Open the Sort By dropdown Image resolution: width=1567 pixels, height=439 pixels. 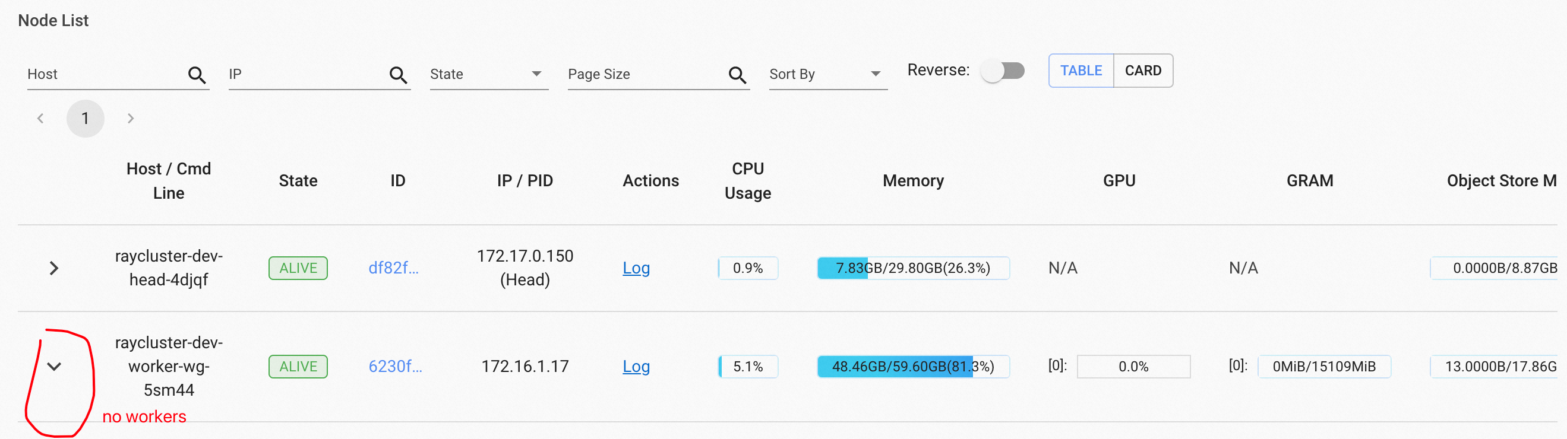point(827,74)
